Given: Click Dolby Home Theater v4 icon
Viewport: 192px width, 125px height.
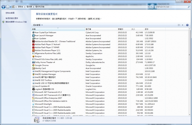Looking at the screenshot, I should tap(33, 62).
